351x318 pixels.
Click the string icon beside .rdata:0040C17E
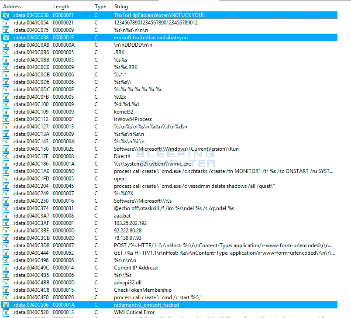(x=6, y=156)
